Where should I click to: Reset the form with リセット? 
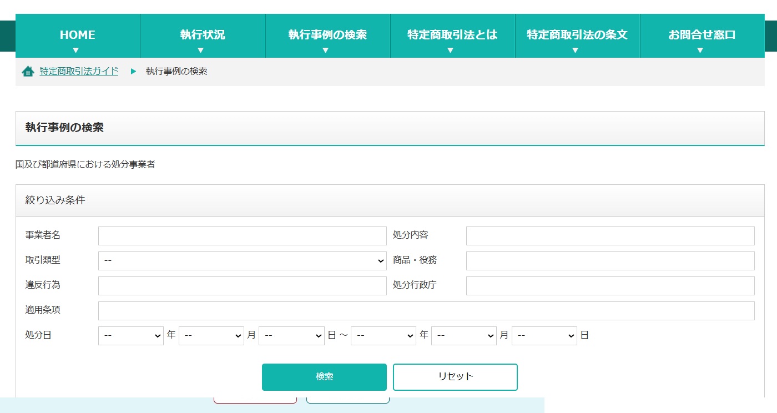(455, 376)
